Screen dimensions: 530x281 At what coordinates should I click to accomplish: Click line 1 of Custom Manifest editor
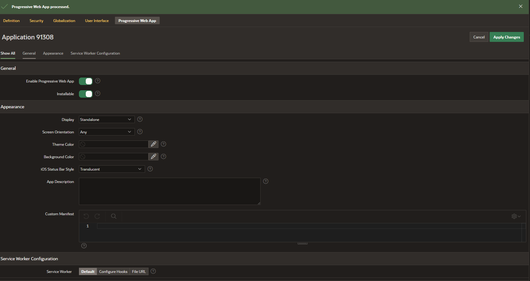click(309, 226)
